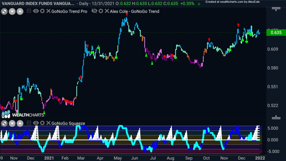Click the Daily timeframe label
The height and width of the screenshot is (161, 286).
click(84, 3)
